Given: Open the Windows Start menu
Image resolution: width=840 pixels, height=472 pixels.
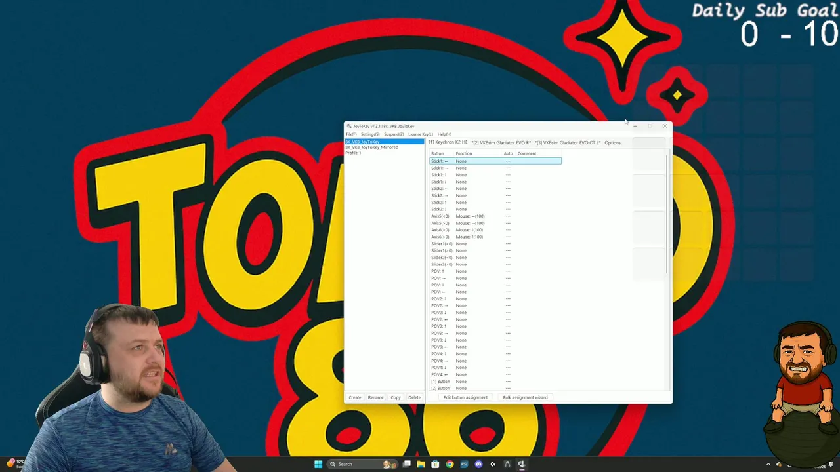Looking at the screenshot, I should coord(318,464).
